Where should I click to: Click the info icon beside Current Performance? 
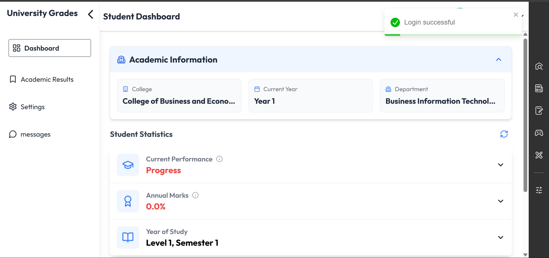(x=219, y=159)
